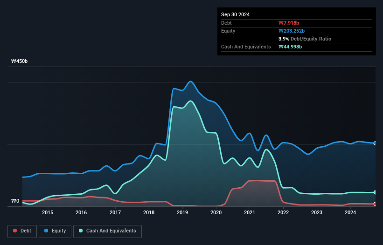Click the 2018 x-axis label
This screenshot has height=245, width=383.
(149, 212)
